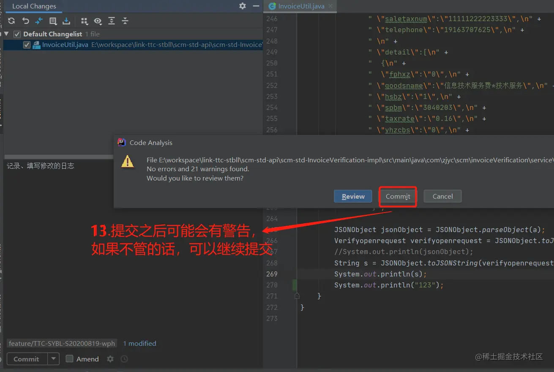
Task: Close the InvoiceUtil.java editor tab
Action: click(330, 6)
